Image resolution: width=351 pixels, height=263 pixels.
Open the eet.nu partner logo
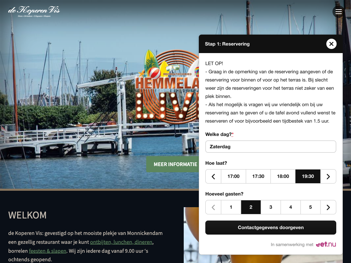pyautogui.click(x=326, y=245)
